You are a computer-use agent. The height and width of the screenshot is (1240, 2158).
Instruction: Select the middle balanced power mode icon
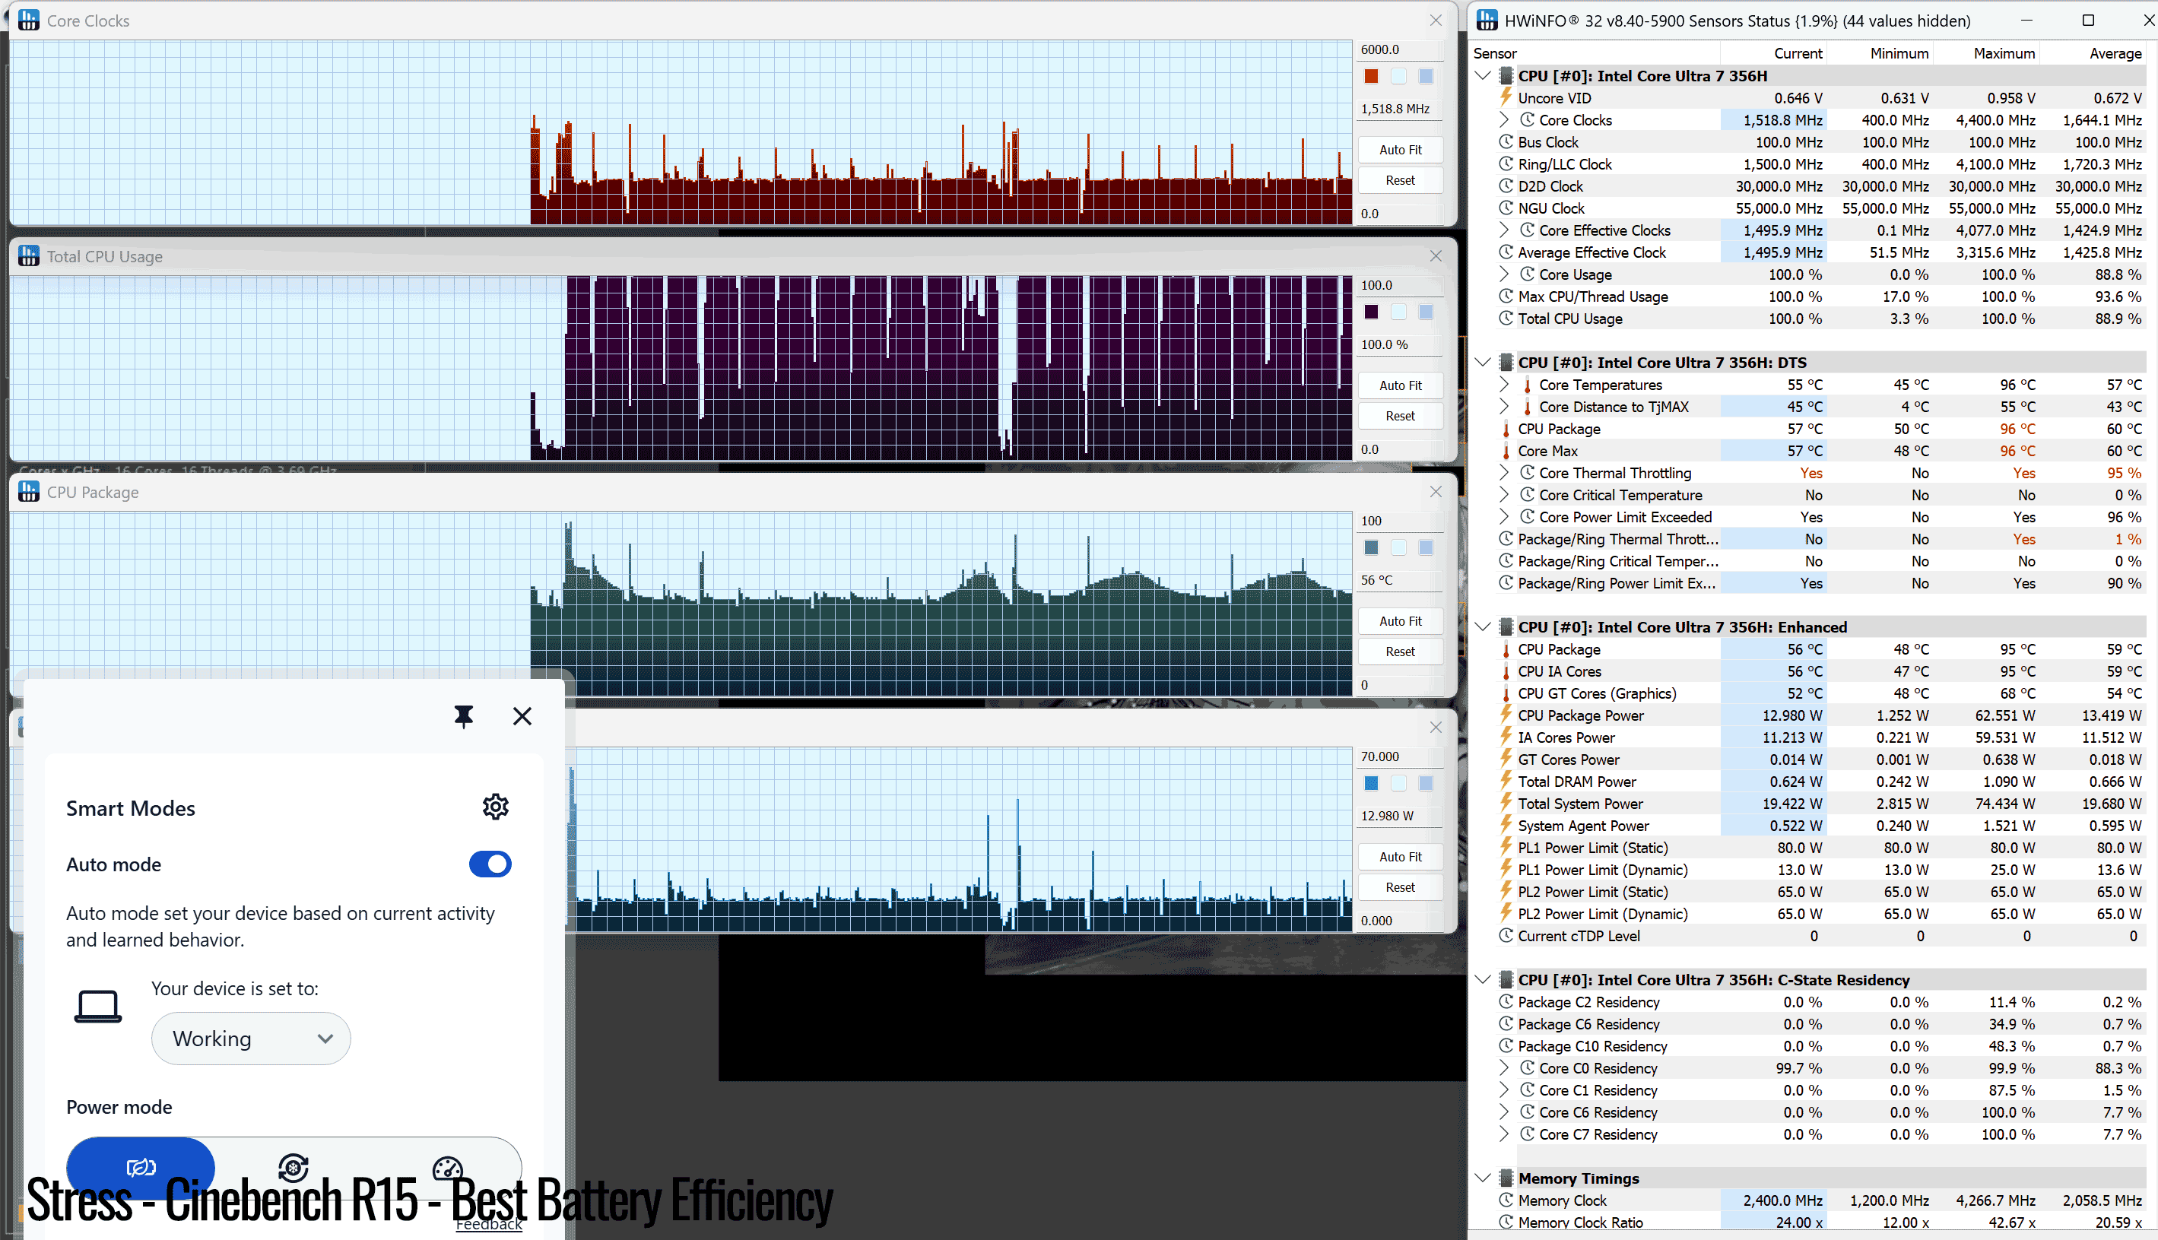[x=293, y=1167]
